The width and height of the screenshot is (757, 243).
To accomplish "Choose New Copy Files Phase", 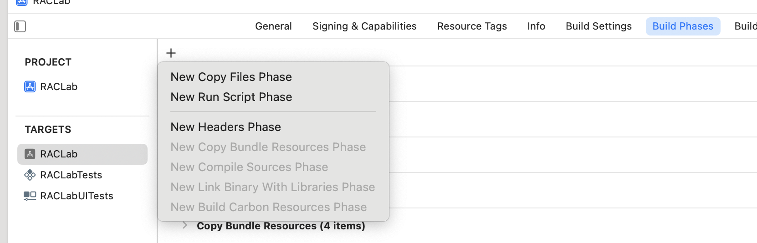I will point(231,77).
